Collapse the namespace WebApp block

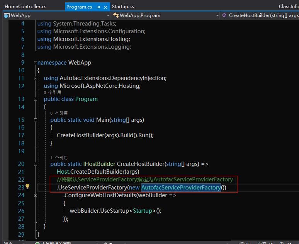tap(35, 63)
